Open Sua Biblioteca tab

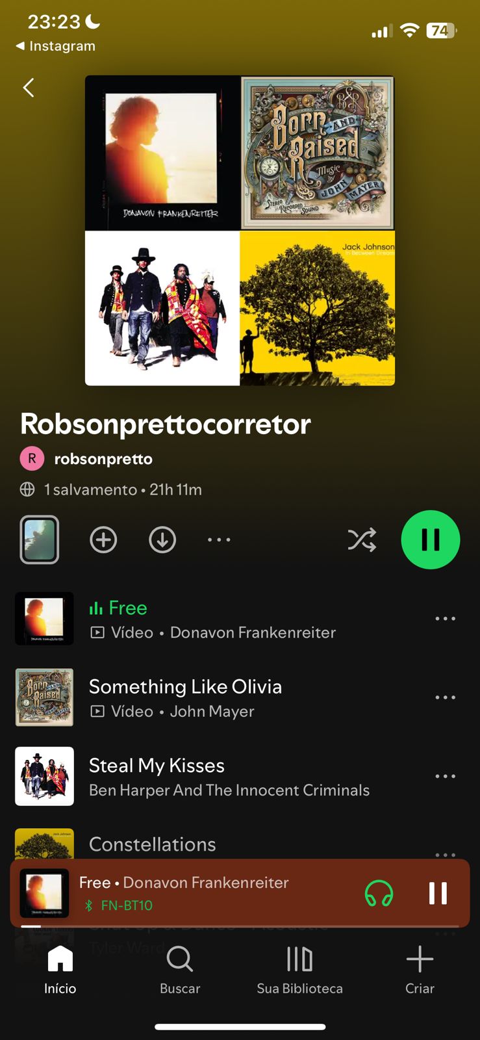[299, 970]
